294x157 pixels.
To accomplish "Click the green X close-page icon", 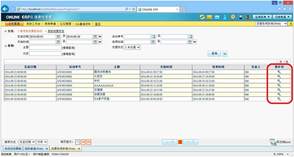I will click(x=291, y=24).
